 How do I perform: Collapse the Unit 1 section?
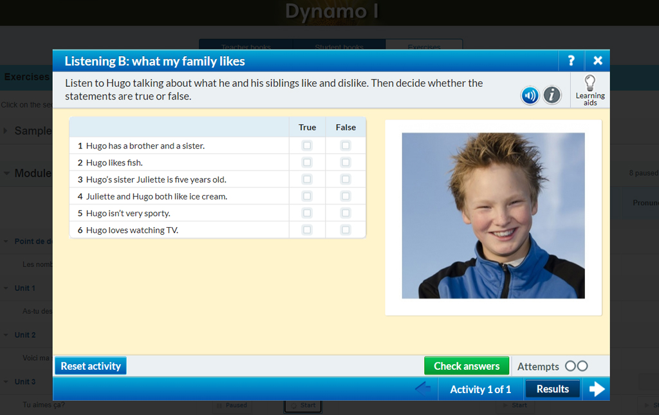pos(7,288)
